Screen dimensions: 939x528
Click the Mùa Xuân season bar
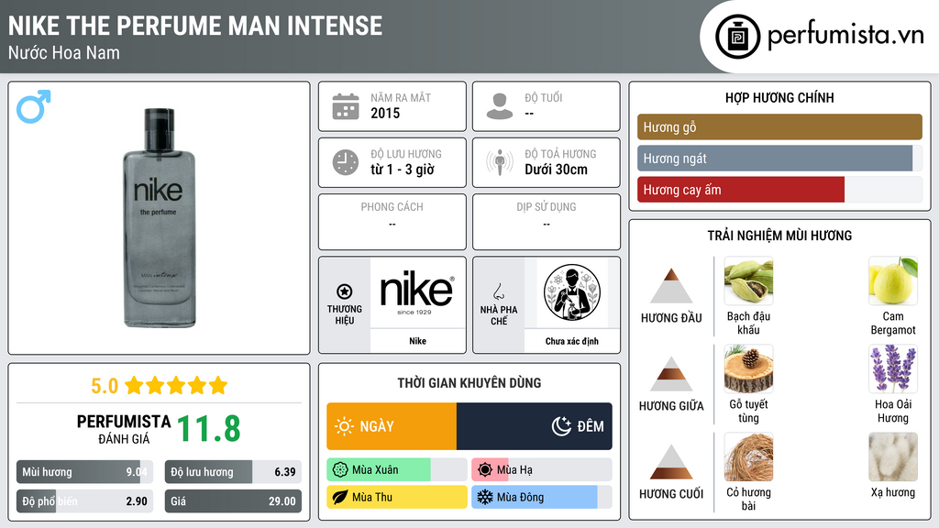(x=397, y=470)
